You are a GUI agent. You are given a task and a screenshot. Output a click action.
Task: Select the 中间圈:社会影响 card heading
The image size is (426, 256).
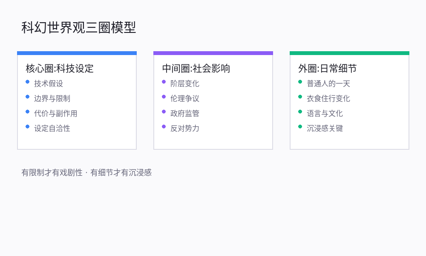(196, 68)
